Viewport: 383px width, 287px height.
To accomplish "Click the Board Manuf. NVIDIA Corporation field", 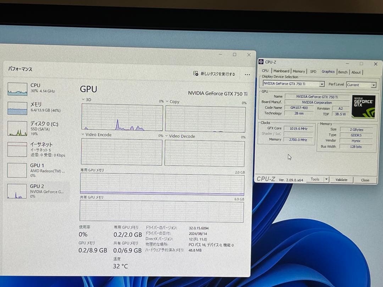I will coord(317,102).
